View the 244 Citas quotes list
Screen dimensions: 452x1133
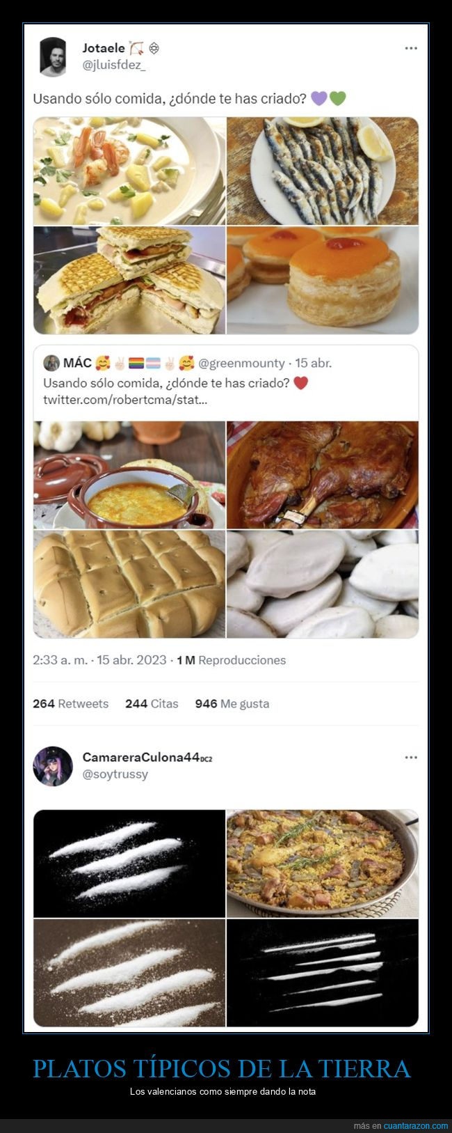152,703
